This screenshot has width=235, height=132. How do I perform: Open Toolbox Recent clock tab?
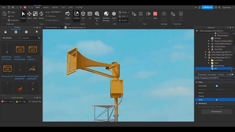26,32
